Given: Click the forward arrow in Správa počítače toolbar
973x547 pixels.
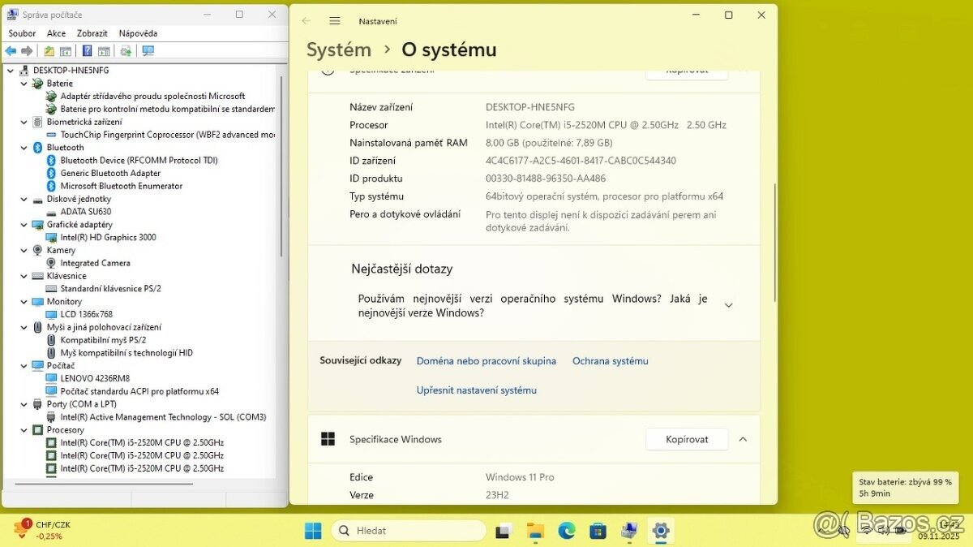Looking at the screenshot, I should click(27, 50).
